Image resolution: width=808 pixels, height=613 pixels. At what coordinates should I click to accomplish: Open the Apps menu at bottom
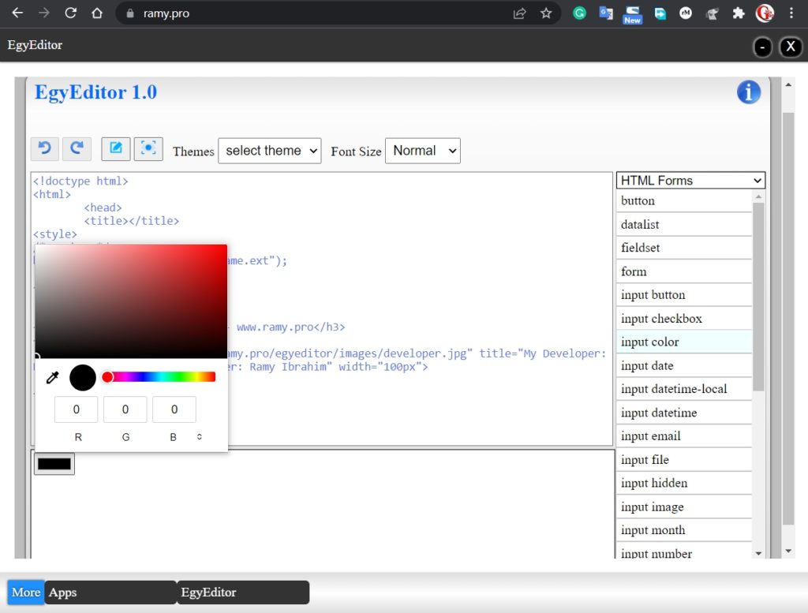point(62,592)
